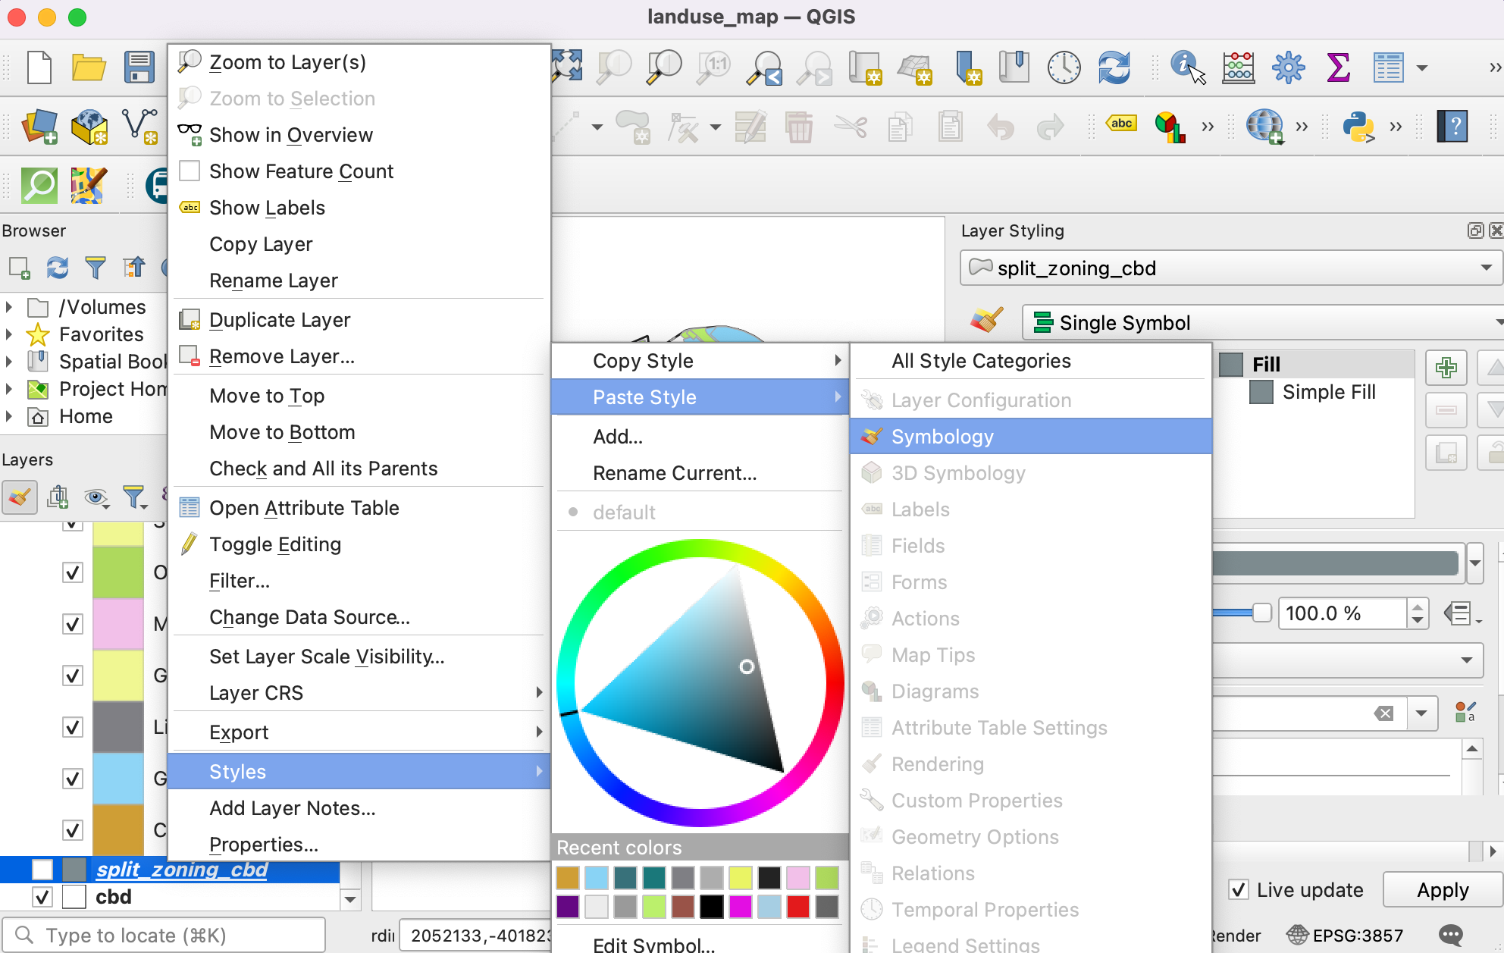The height and width of the screenshot is (953, 1504).
Task: Expand the Favorites browser tree item
Action: (x=9, y=334)
